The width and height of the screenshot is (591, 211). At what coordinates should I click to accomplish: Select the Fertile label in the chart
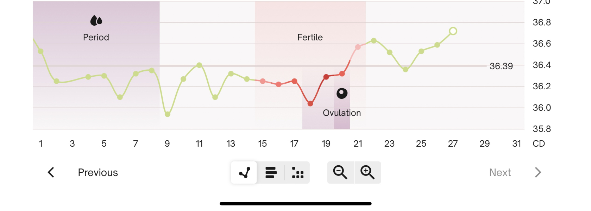310,37
